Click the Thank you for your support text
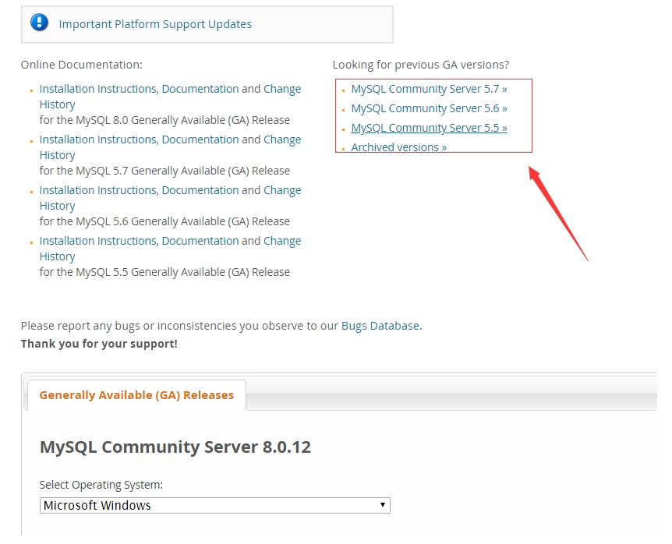672x544 pixels. (x=99, y=344)
